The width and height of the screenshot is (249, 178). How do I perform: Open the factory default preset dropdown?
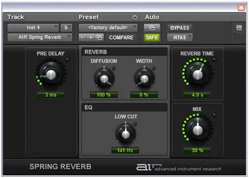point(108,28)
